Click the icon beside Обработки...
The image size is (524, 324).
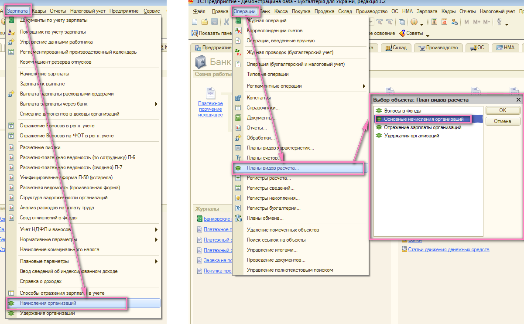(238, 138)
